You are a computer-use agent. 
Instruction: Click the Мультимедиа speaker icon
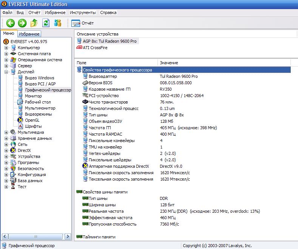[x=13, y=132]
